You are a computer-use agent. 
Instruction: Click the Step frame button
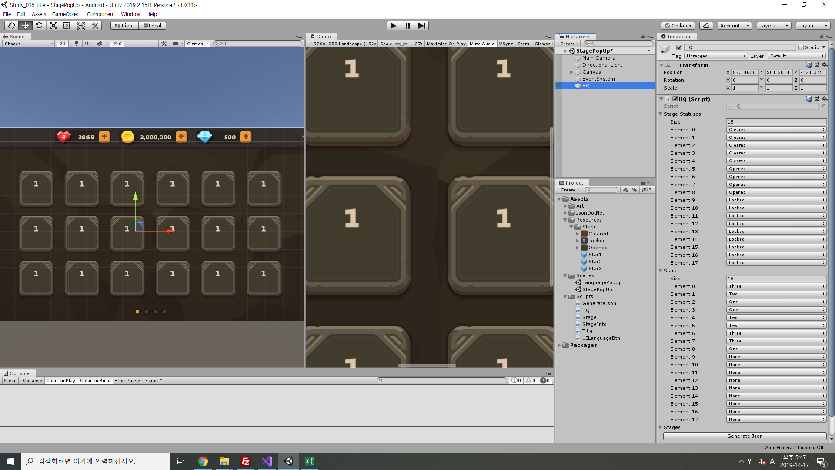(421, 26)
